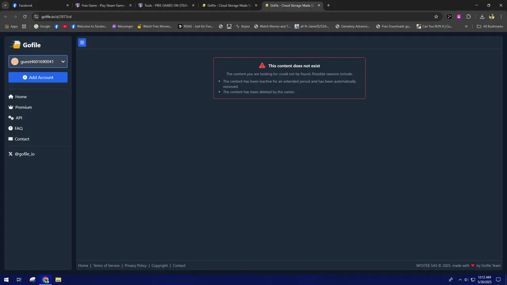Open the browser downloads icon

pyautogui.click(x=482, y=17)
